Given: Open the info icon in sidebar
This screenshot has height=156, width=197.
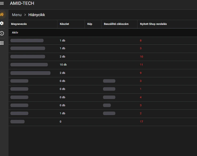Looking at the screenshot, I should coord(2,33).
